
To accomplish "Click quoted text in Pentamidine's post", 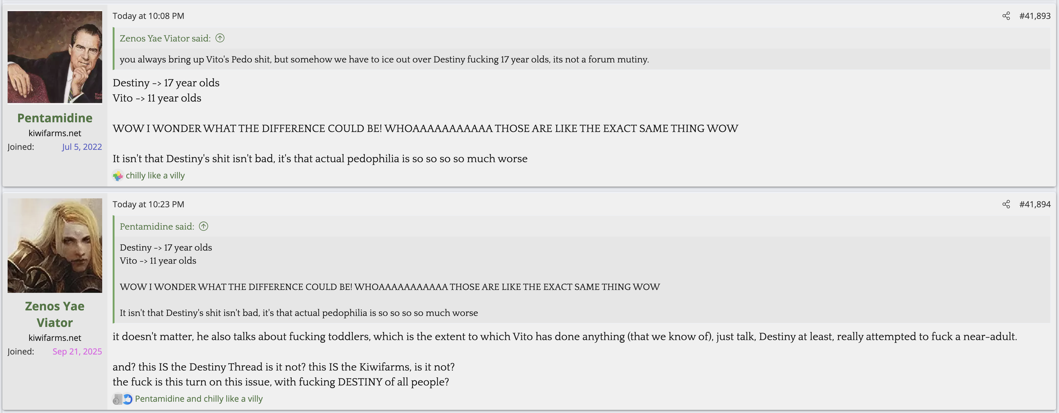I will (384, 60).
